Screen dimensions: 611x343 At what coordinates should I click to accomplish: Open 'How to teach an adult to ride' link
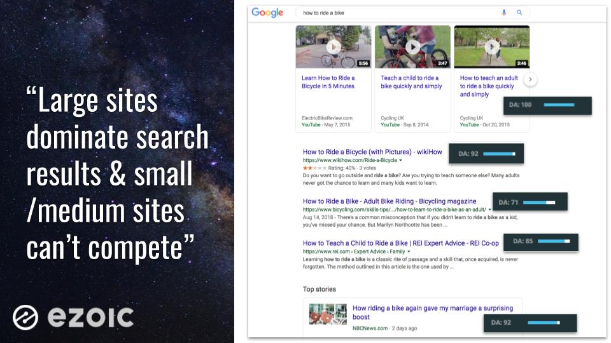pos(489,86)
